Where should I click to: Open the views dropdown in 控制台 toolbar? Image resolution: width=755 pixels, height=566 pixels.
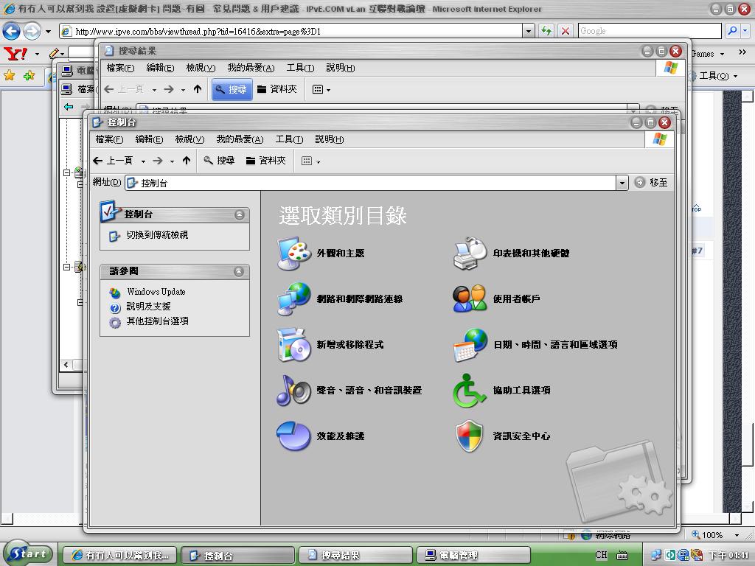[310, 161]
